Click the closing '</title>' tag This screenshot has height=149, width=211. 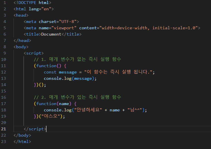click(x=71, y=34)
